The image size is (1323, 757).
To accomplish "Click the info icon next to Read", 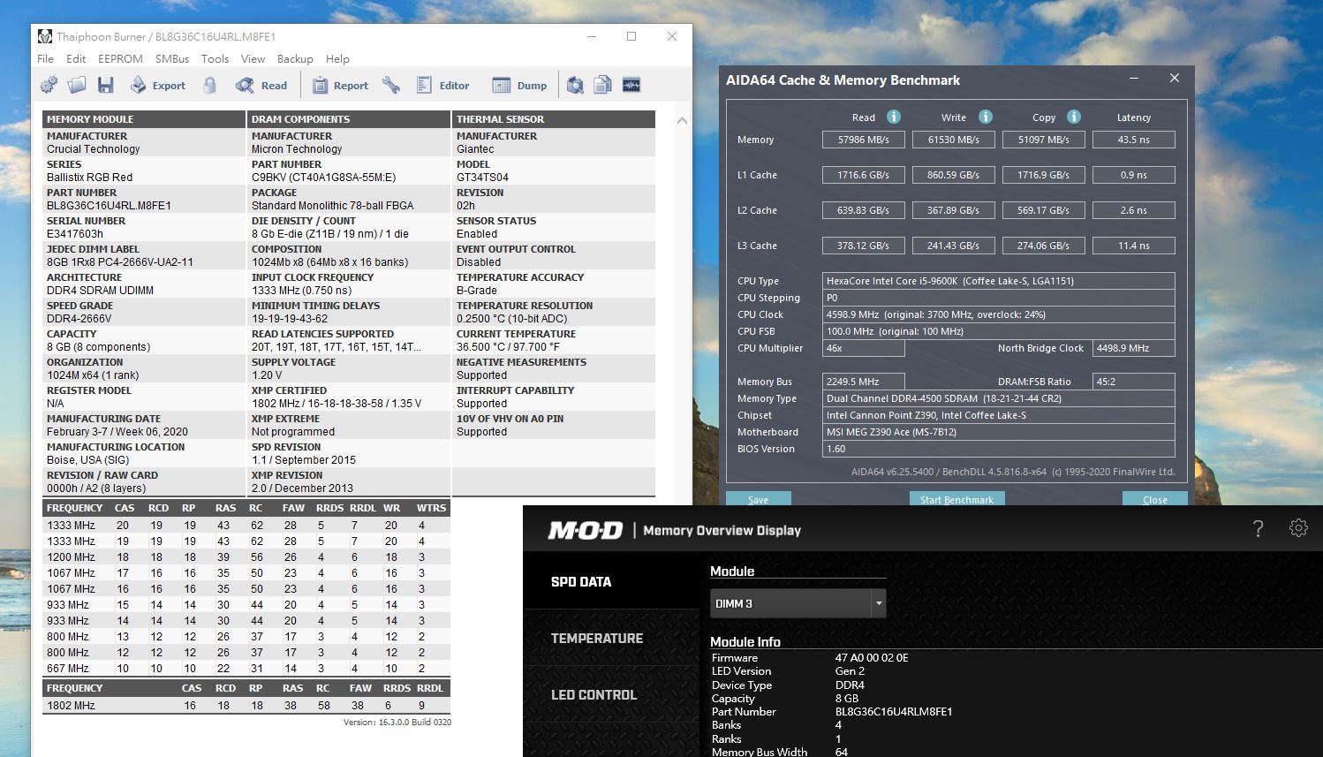I will tap(894, 117).
